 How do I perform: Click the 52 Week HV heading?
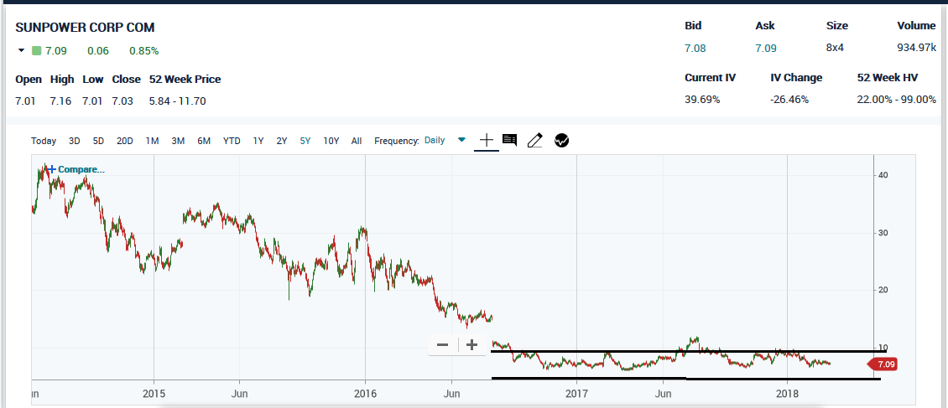point(888,77)
